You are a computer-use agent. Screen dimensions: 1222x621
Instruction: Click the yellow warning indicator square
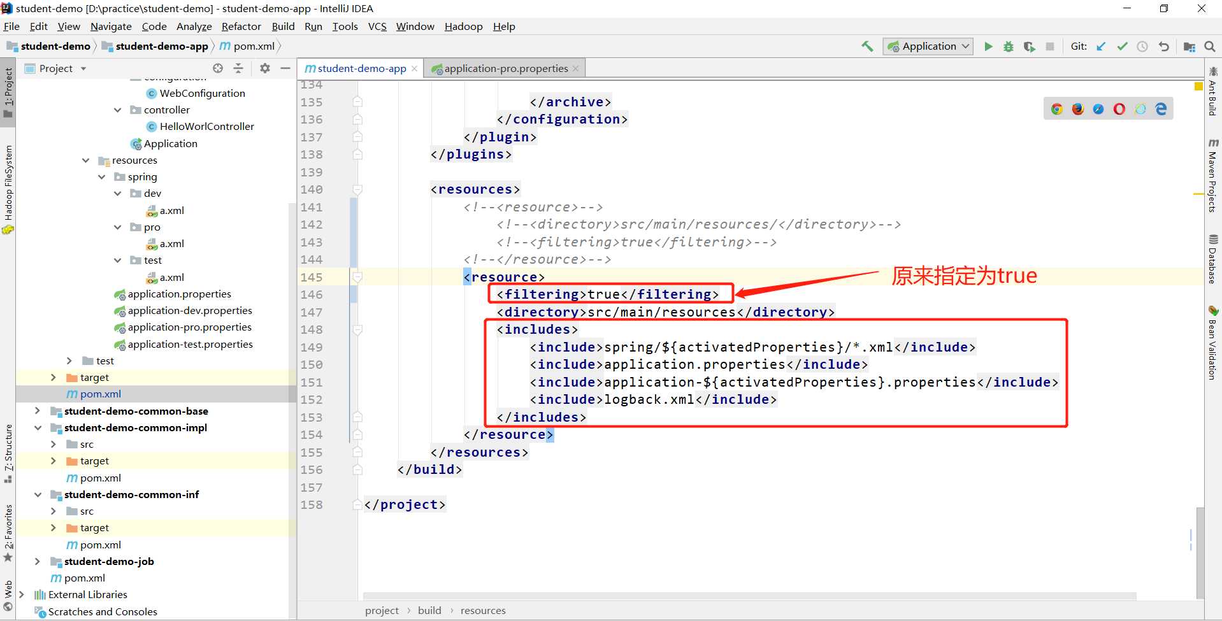click(x=1198, y=86)
